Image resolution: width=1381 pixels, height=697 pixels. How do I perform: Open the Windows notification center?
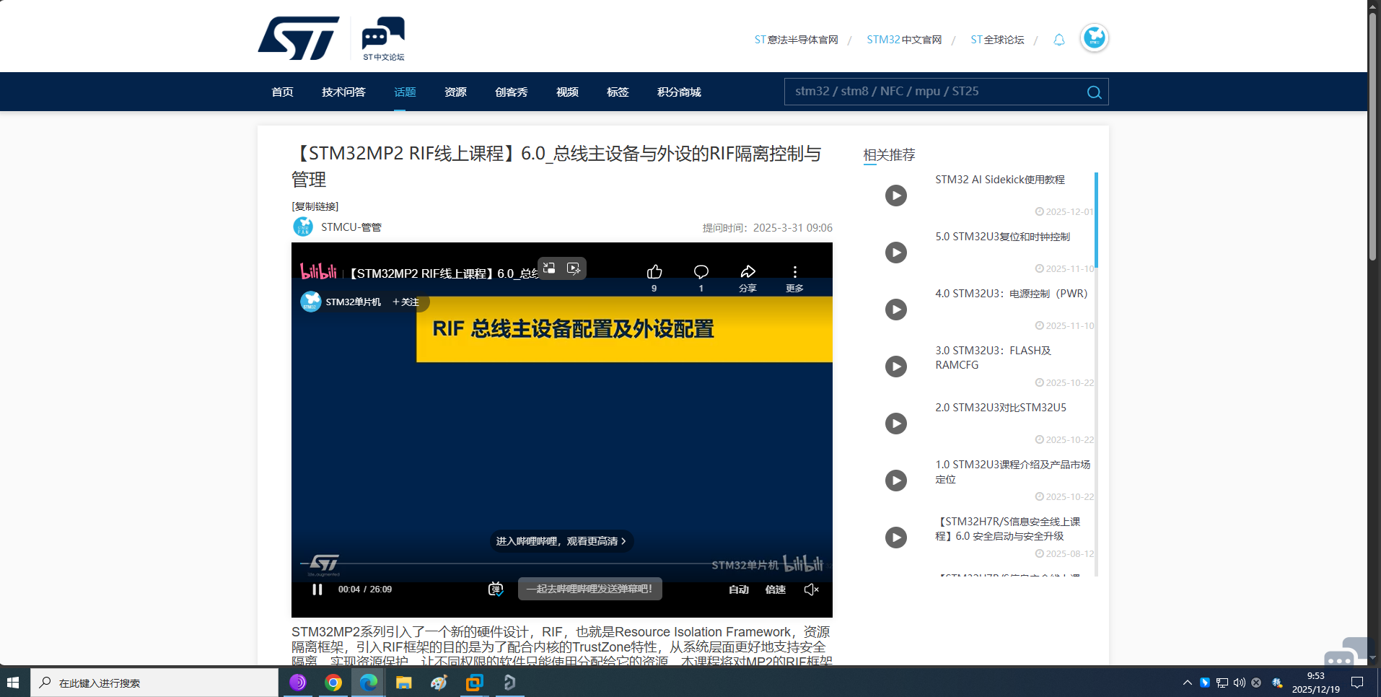[1357, 683]
